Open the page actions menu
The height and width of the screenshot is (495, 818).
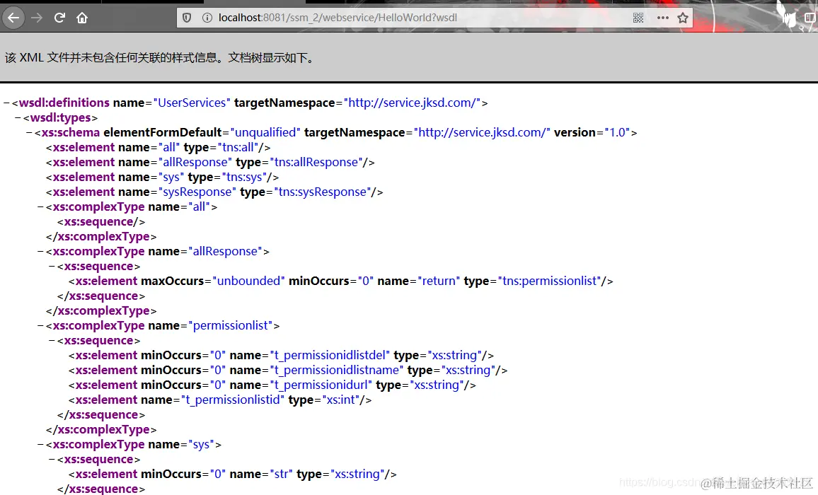coord(662,18)
